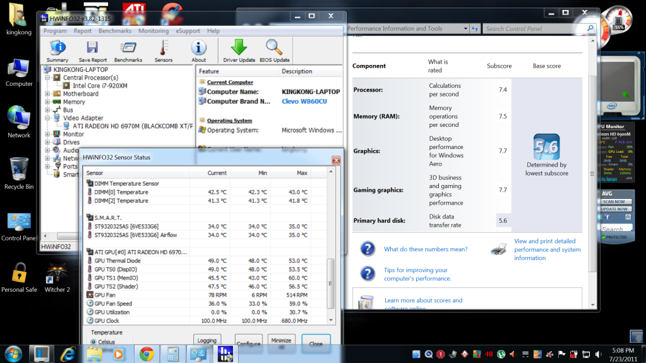This screenshot has height=363, width=646.
Task: Select the ATI RADEON HD 6970M tree item
Action: (133, 126)
